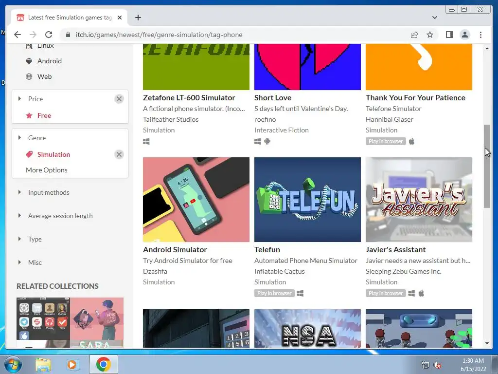Click the page vertical scrollbar thumb
This screenshot has height=374, width=498.
tap(487, 167)
